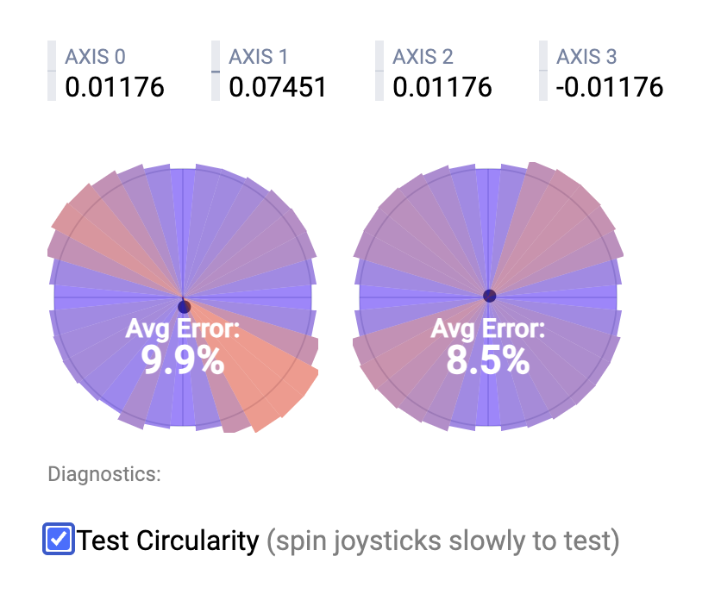The height and width of the screenshot is (600, 721).
Task: Click the left joystick position dot
Action: tap(184, 306)
